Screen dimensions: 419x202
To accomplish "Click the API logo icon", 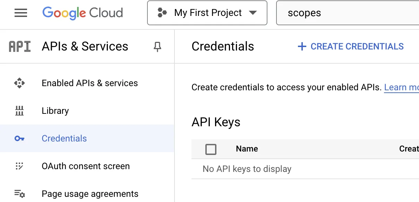I will coord(20,46).
